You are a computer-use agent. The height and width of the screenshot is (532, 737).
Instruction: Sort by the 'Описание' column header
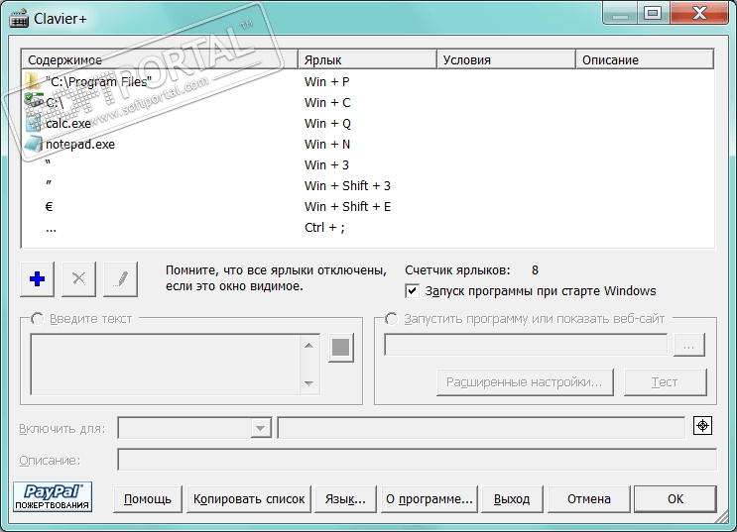pos(645,60)
